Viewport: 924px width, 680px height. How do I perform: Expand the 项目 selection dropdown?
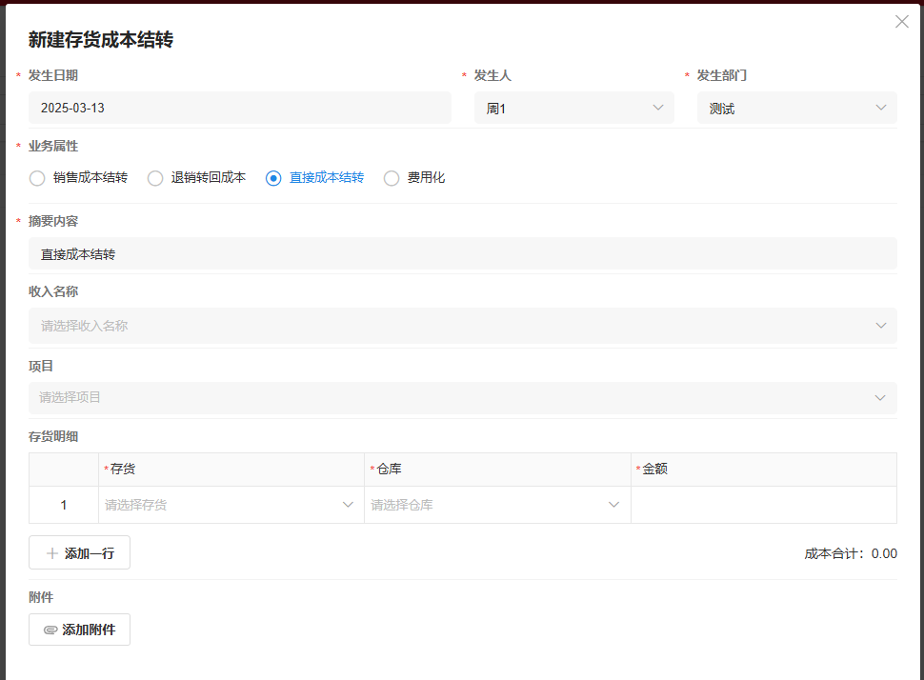point(462,398)
